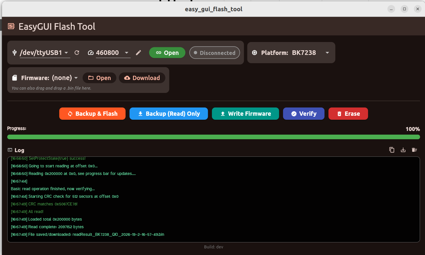The height and width of the screenshot is (255, 425).
Task: Click Backup (Read) Only
Action: tap(169, 114)
